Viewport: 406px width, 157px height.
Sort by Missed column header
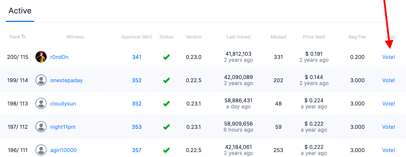pos(278,37)
